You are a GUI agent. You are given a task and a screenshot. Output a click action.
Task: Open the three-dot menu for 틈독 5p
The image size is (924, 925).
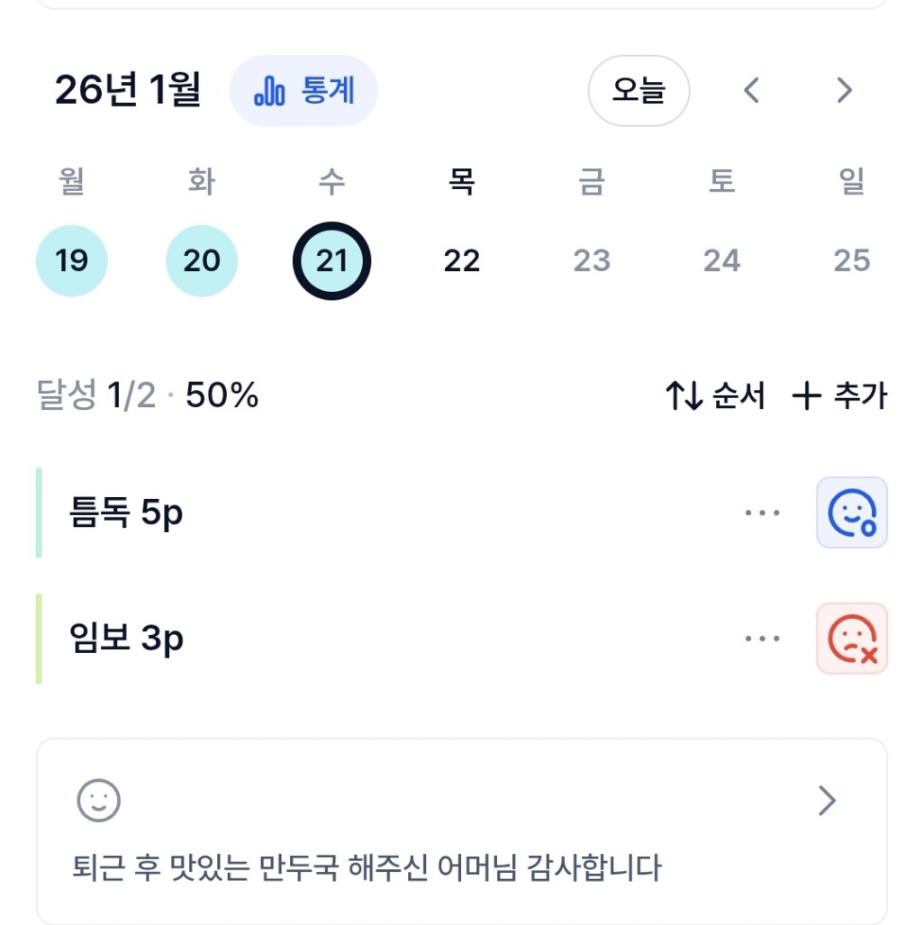pos(762,512)
